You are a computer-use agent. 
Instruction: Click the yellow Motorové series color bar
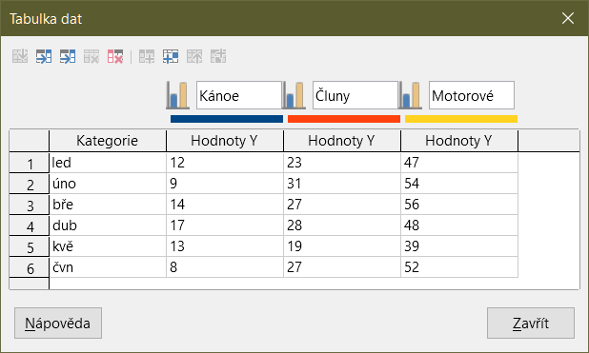click(461, 119)
